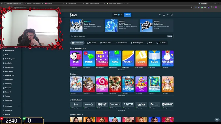The height and width of the screenshot is (124, 221).
Task: Open the Dice game tile
Action: 76,58
